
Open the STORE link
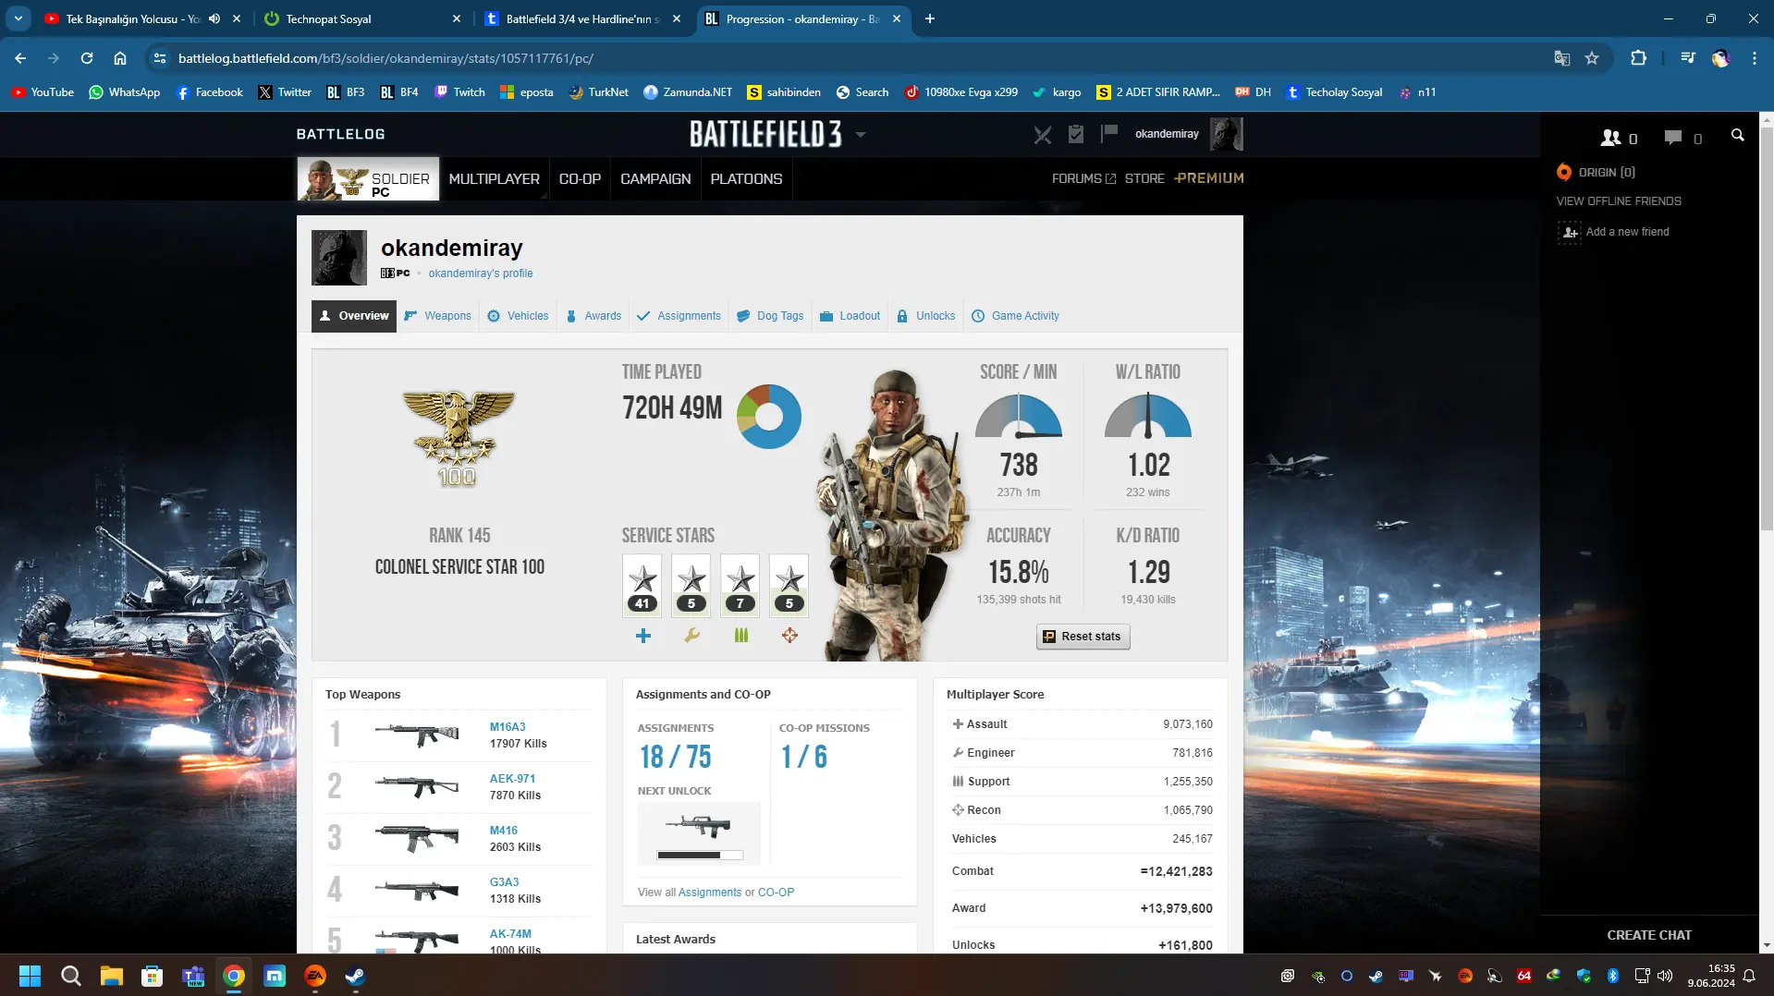pos(1144,178)
